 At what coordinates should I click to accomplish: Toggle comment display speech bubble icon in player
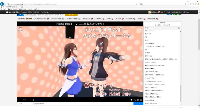[x=131, y=100]
